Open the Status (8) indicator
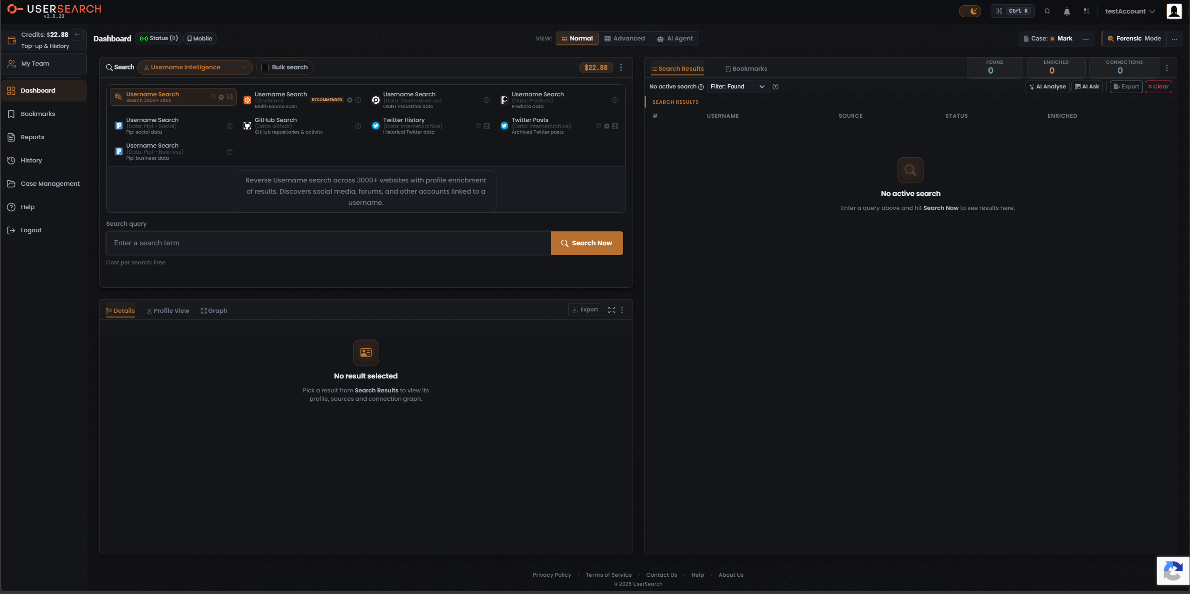This screenshot has width=1190, height=594. [159, 39]
